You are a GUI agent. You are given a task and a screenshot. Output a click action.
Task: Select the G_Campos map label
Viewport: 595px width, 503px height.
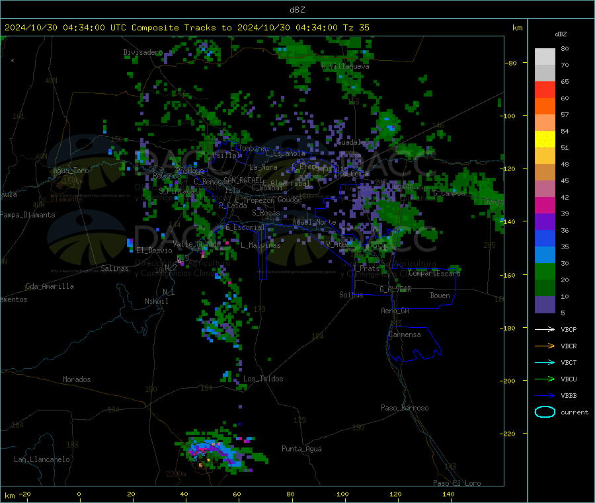coord(449,193)
